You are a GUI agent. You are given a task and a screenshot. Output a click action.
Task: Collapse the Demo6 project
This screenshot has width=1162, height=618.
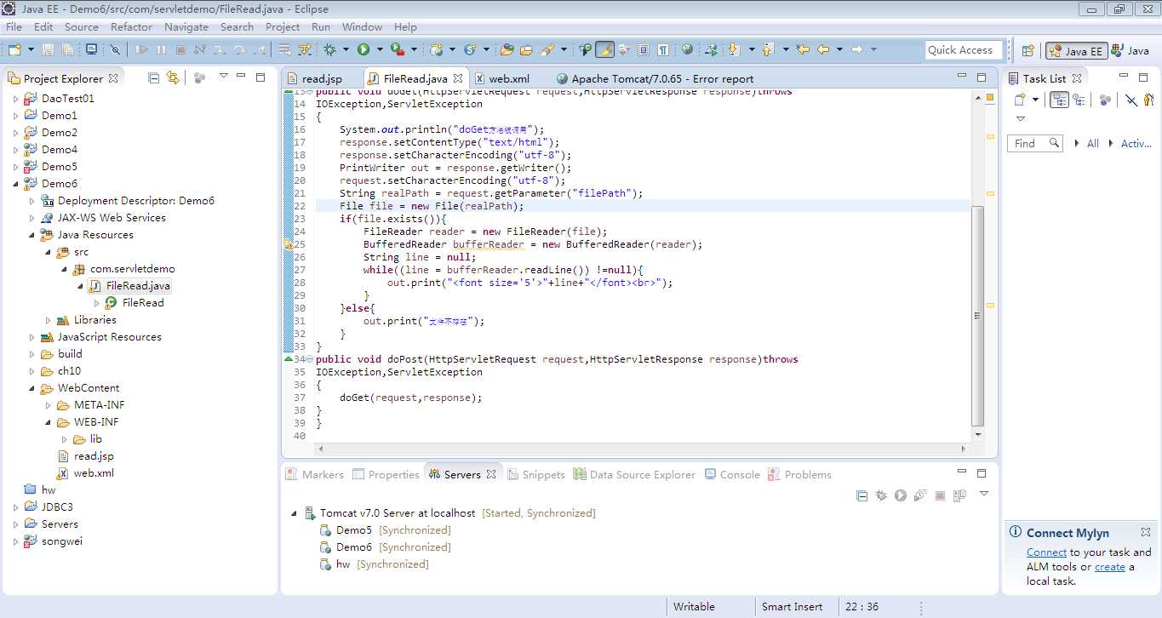pyautogui.click(x=15, y=184)
